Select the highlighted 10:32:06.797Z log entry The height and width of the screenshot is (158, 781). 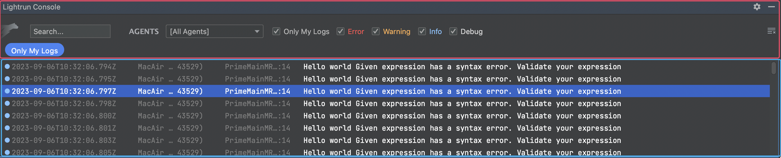(364, 91)
